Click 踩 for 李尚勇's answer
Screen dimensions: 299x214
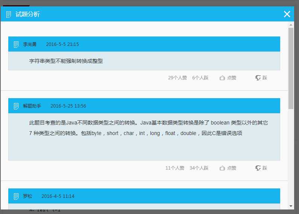pos(265,78)
